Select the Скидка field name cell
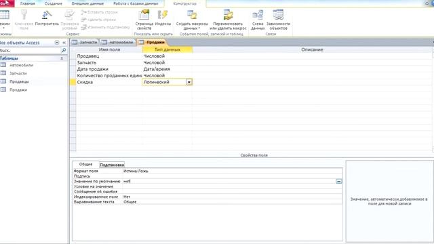The width and height of the screenshot is (434, 244). 109,82
